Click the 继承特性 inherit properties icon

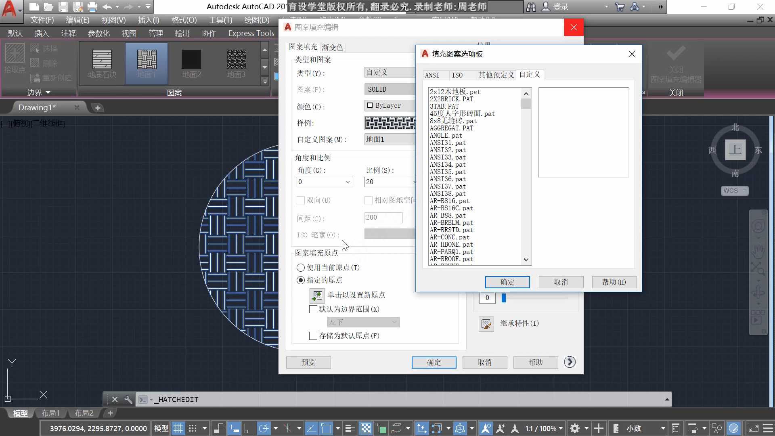(x=486, y=324)
